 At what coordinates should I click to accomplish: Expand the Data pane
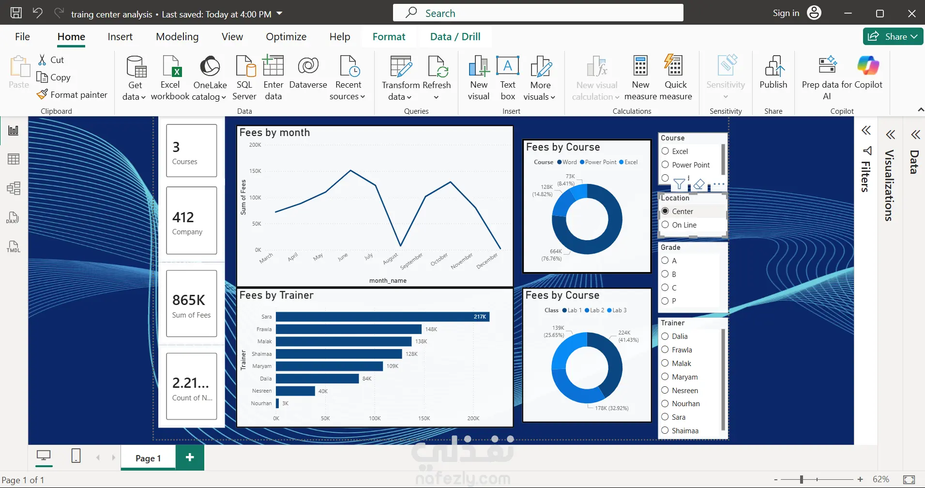tap(915, 135)
